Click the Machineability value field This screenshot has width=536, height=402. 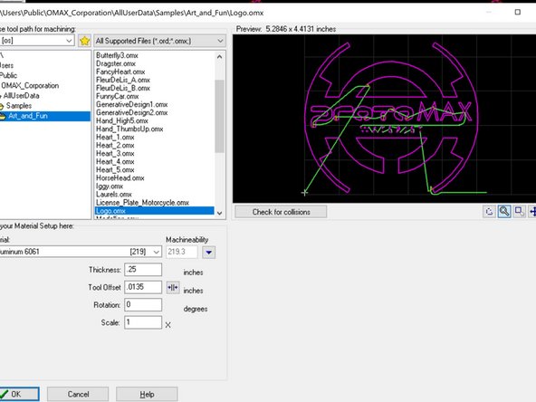[x=181, y=252]
